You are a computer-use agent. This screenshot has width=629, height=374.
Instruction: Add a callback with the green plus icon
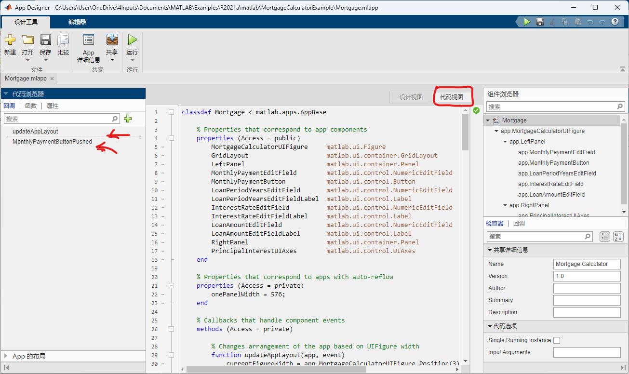[128, 119]
